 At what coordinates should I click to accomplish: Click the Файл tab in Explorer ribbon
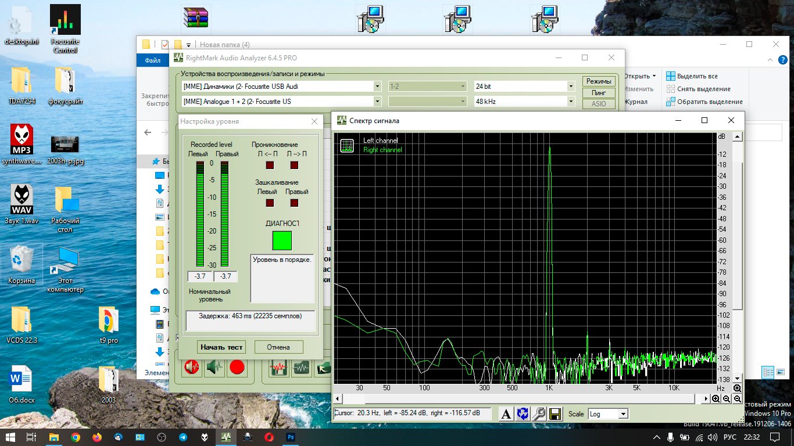point(153,60)
